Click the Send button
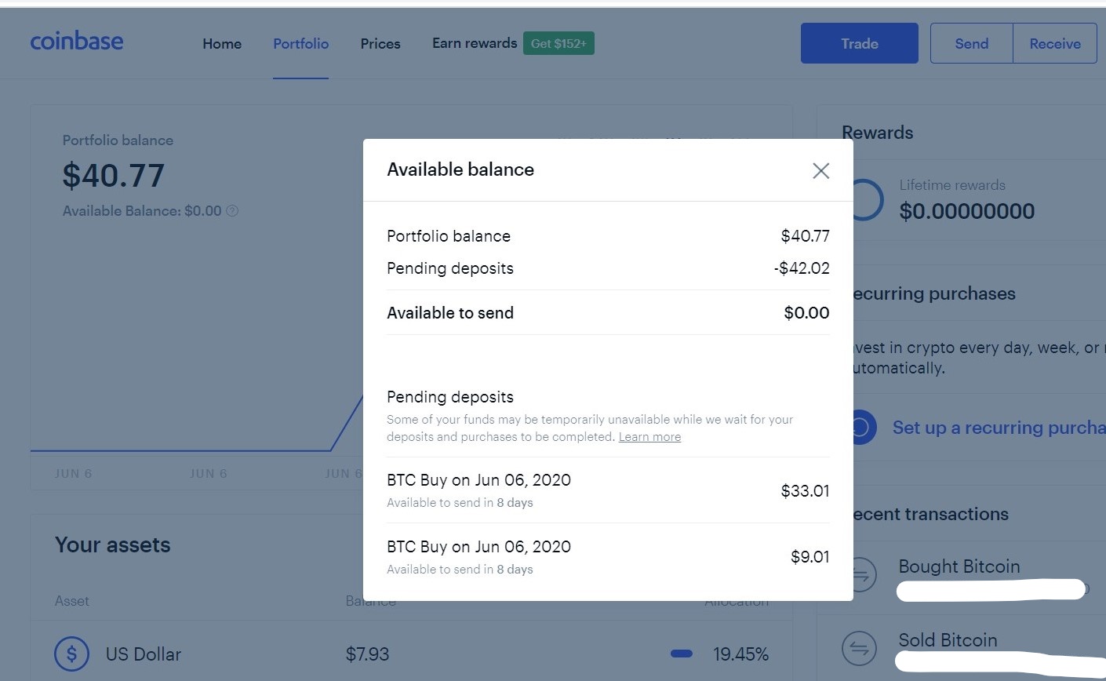Viewport: 1106px width, 681px height. pyautogui.click(x=971, y=43)
